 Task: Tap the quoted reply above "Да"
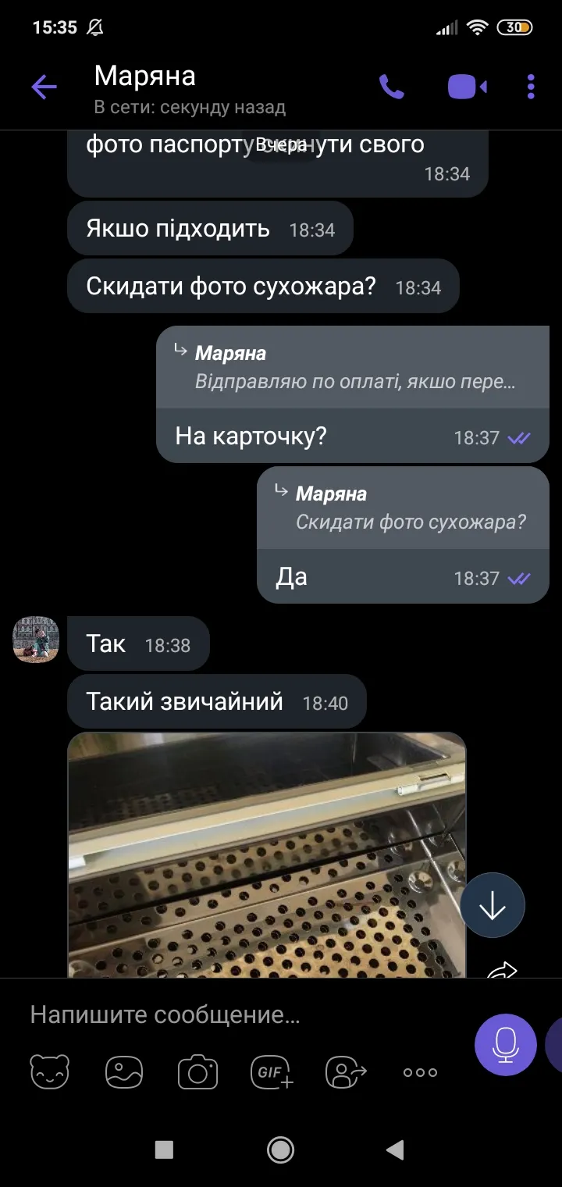click(403, 508)
